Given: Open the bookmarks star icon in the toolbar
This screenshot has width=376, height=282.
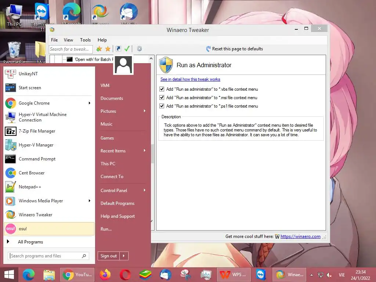Looking at the screenshot, I should [x=108, y=49].
